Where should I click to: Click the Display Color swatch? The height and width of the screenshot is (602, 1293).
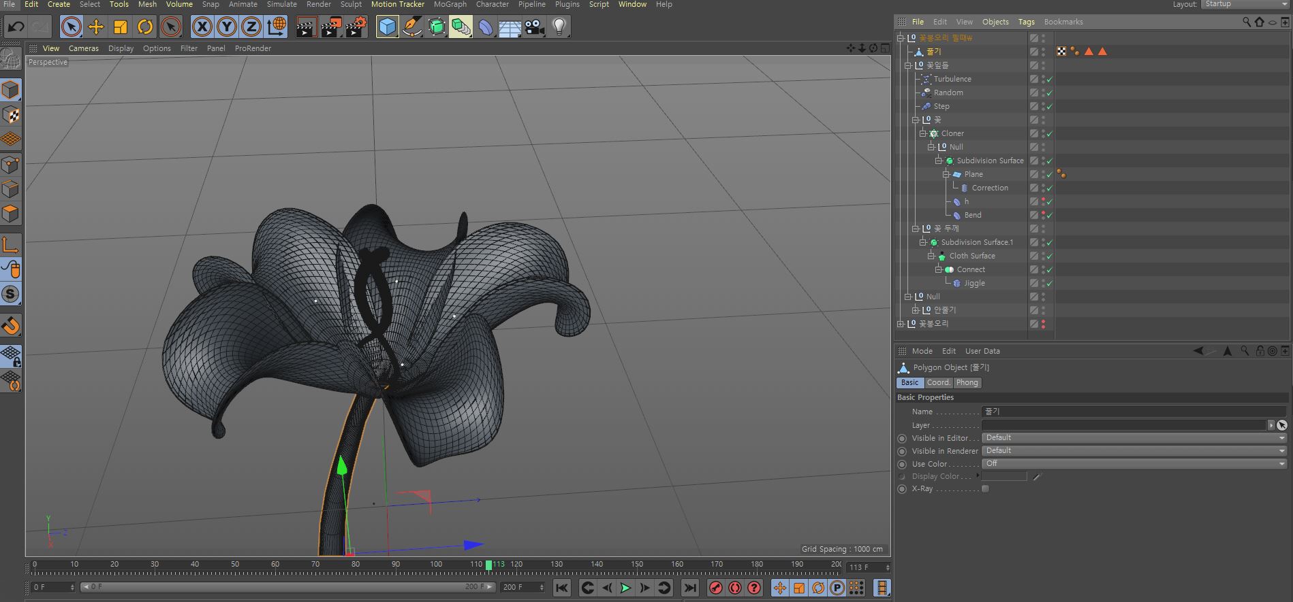(x=1004, y=476)
